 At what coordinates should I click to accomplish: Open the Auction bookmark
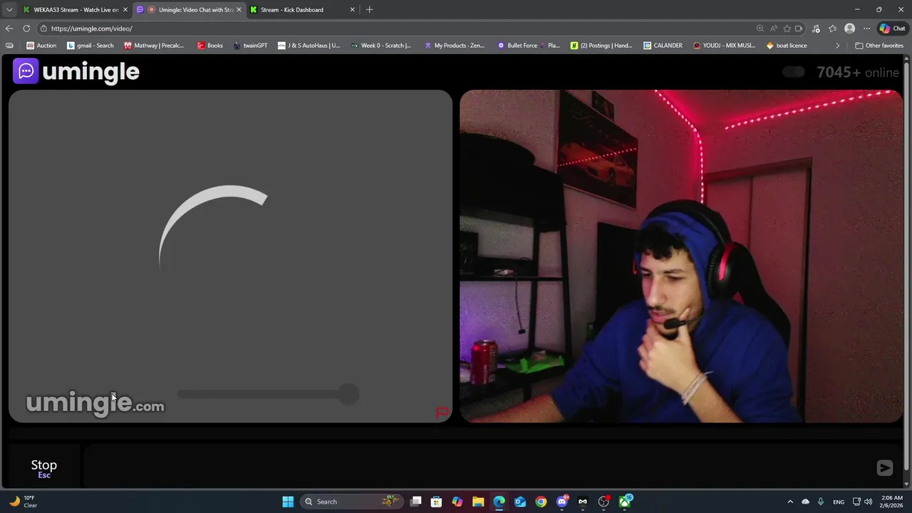pyautogui.click(x=41, y=46)
